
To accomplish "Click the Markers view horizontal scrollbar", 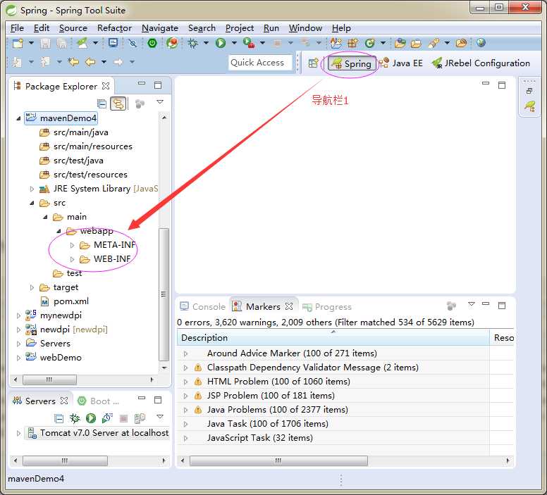I will [278, 460].
